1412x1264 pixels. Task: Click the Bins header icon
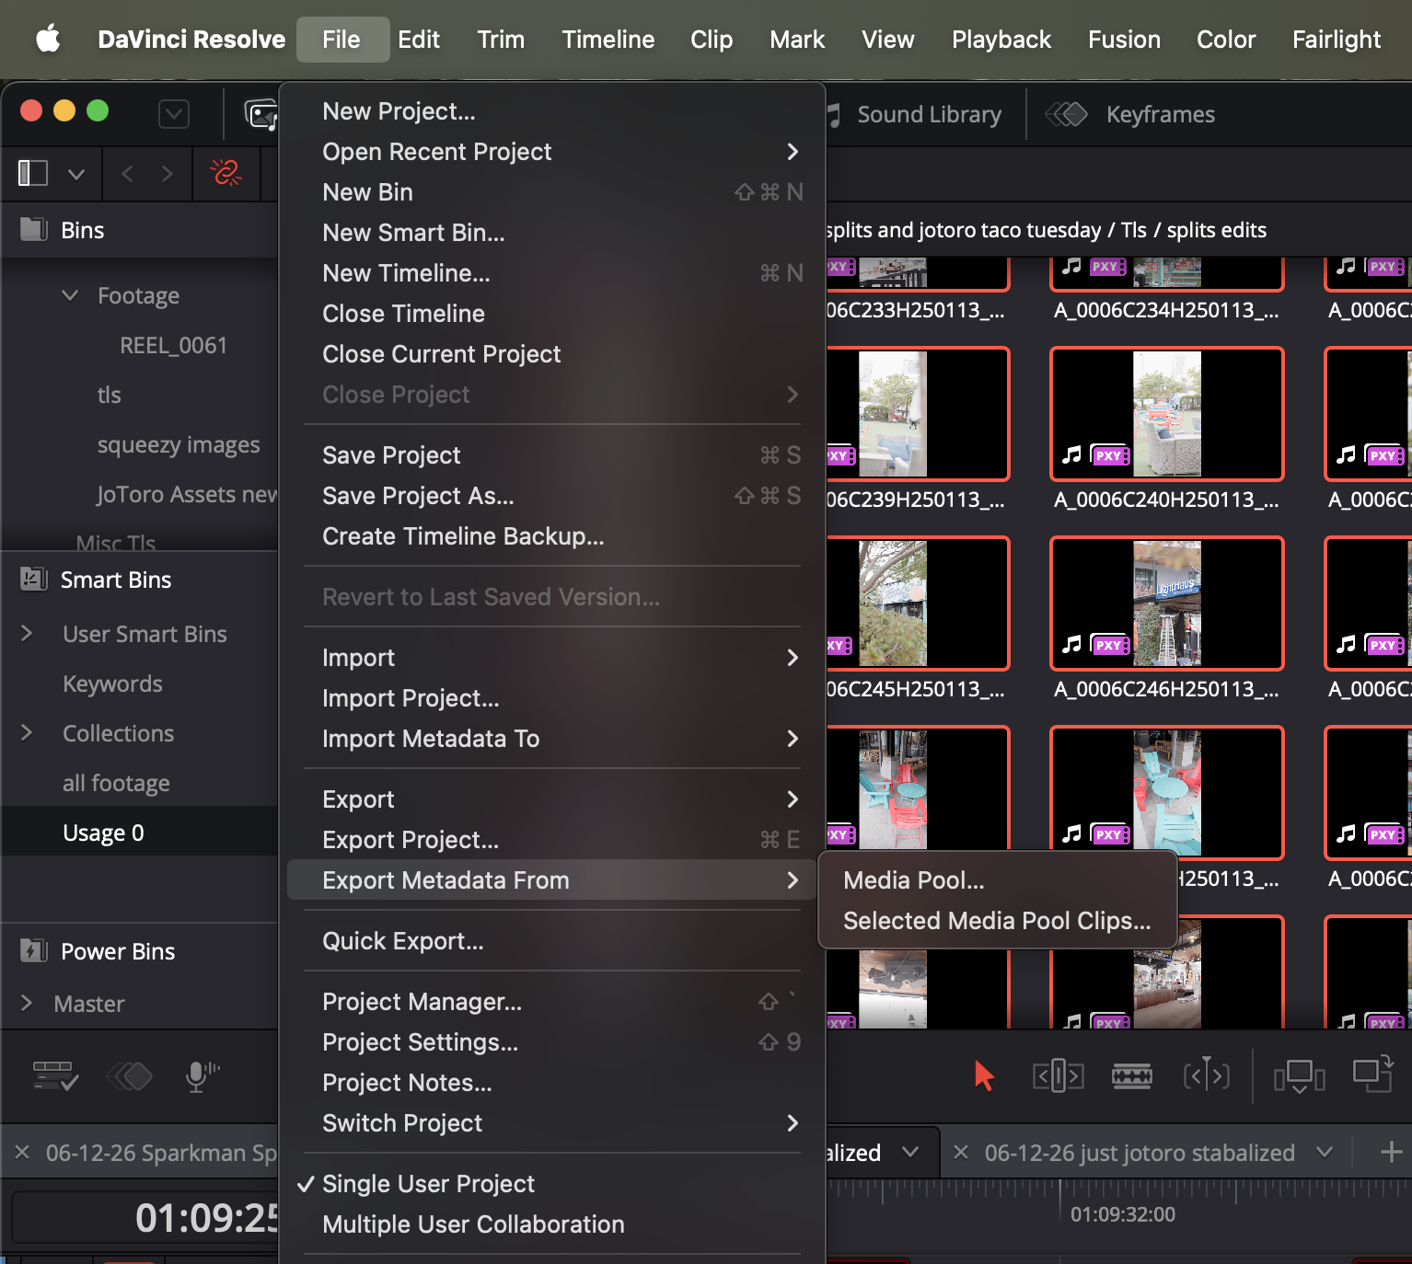pos(34,229)
